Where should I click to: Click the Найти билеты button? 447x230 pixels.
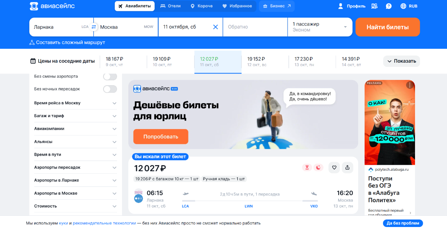click(x=388, y=27)
